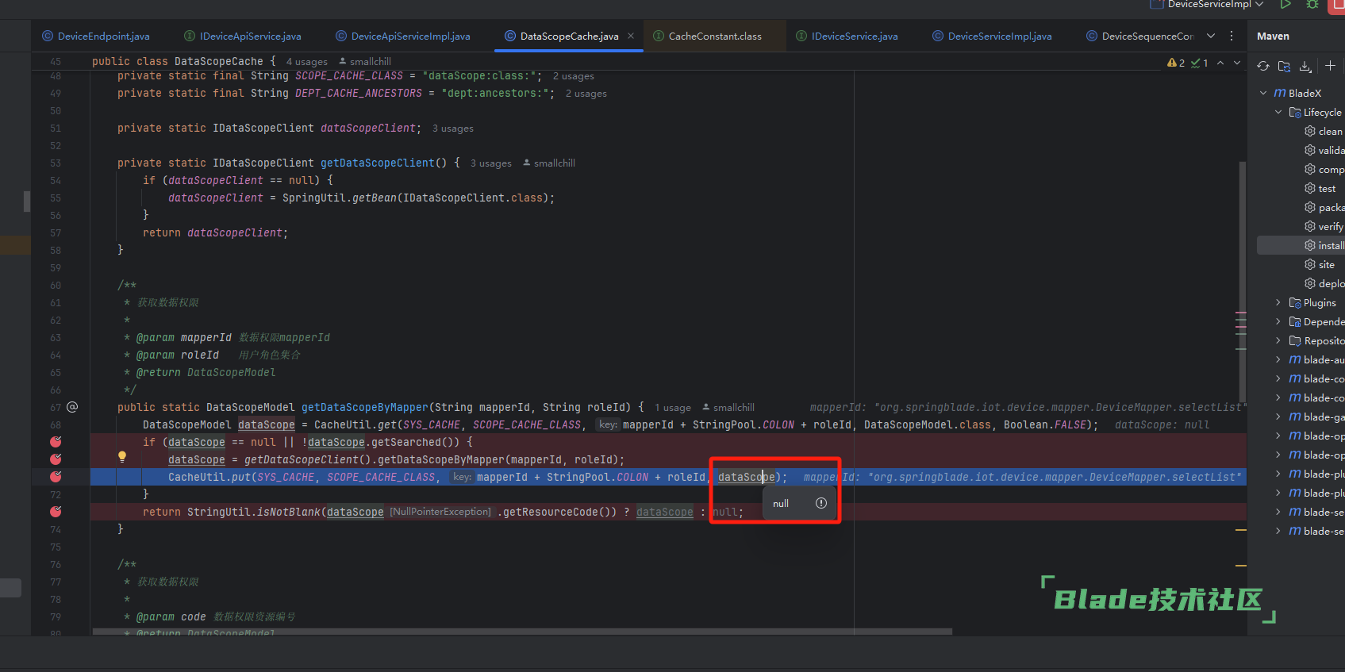Switch to IDeviceApiService.java tab
1345x672 pixels.
click(243, 36)
